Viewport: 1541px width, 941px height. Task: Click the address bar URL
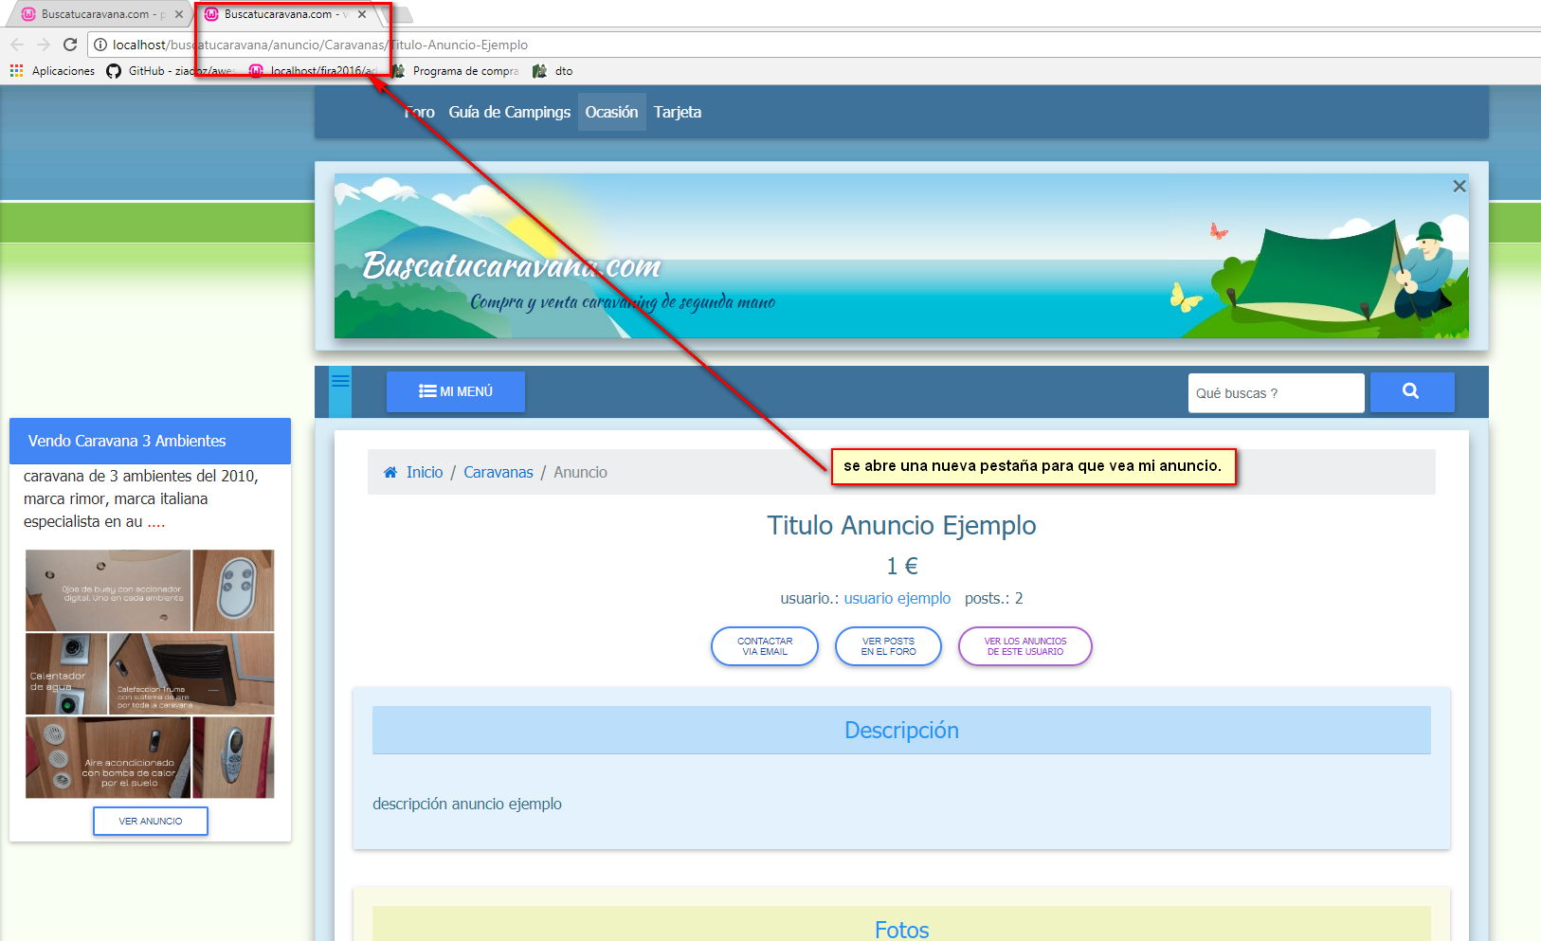[x=320, y=45]
